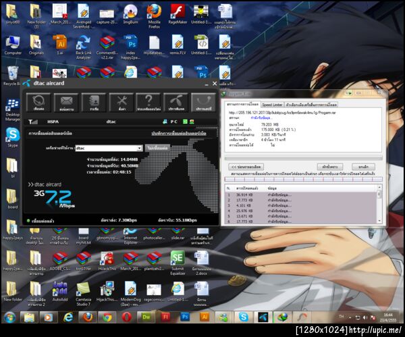405x337 pixels.
Task: Click the volume speaker icon in the tray
Action: [x=365, y=317]
